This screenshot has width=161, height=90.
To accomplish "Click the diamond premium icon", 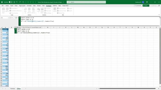I will 147,2.
